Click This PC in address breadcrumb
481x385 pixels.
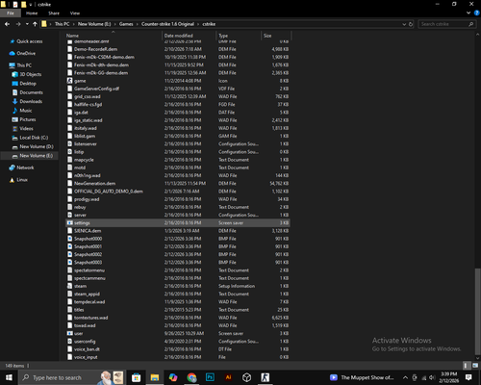pyautogui.click(x=62, y=24)
